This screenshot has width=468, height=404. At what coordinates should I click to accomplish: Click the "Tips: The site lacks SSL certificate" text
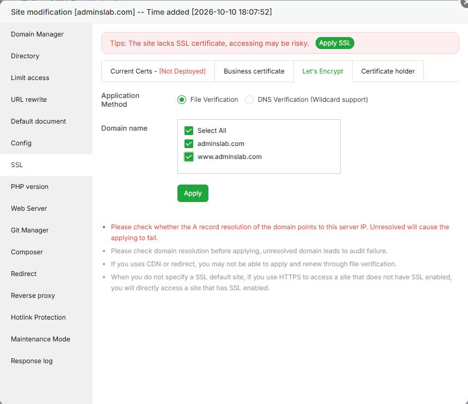210,44
